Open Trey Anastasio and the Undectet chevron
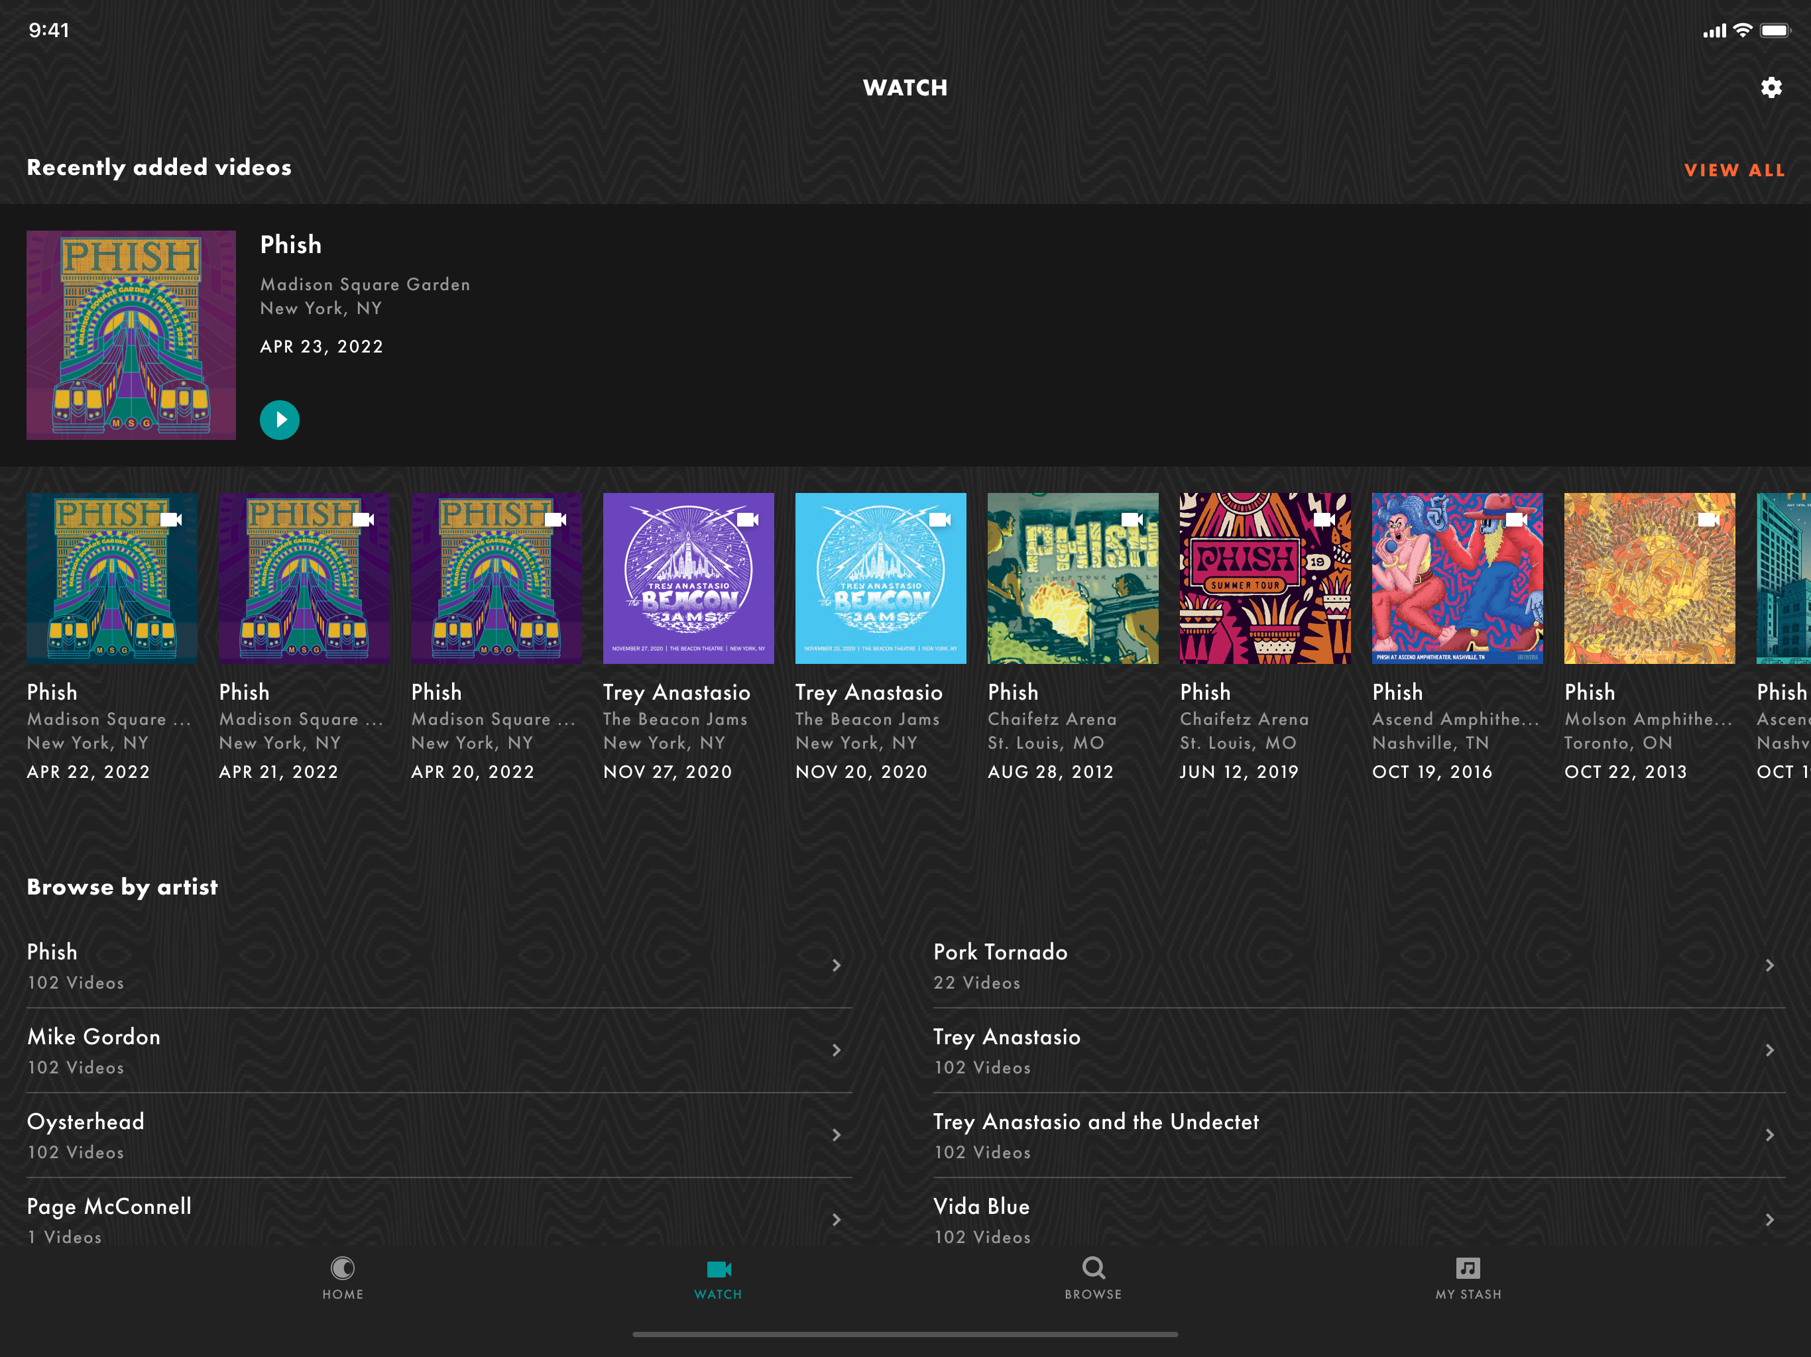 pyautogui.click(x=1769, y=1135)
